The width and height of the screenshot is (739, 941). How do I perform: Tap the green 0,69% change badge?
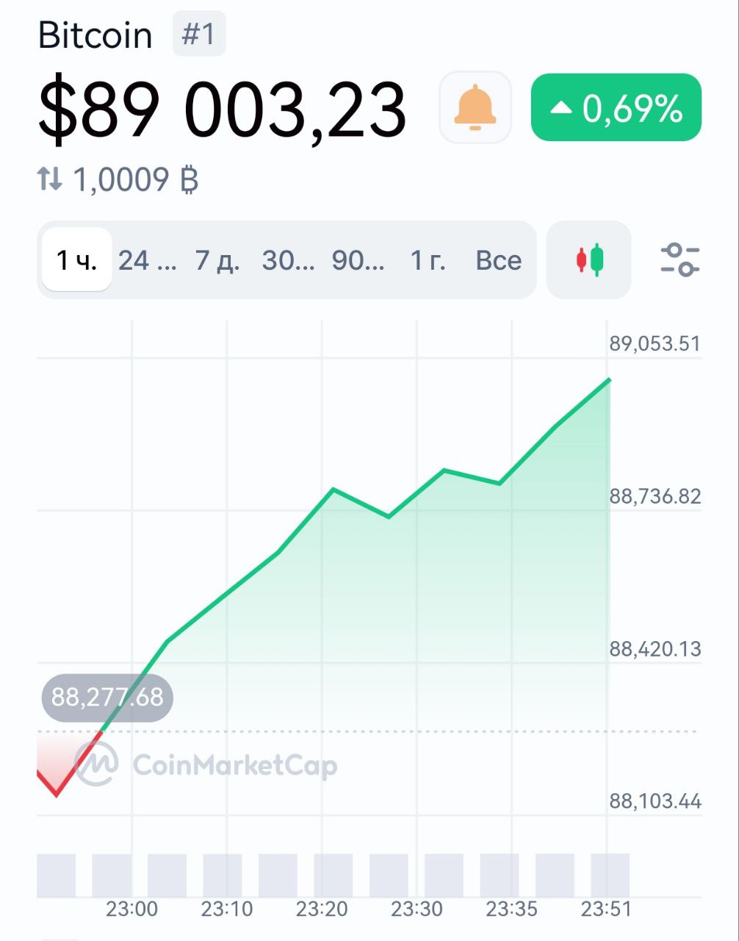tap(616, 107)
